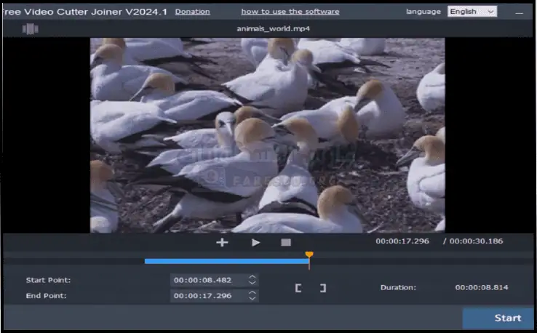The height and width of the screenshot is (333, 537).
Task: Click the blue selected range on the timeline
Action: (226, 260)
